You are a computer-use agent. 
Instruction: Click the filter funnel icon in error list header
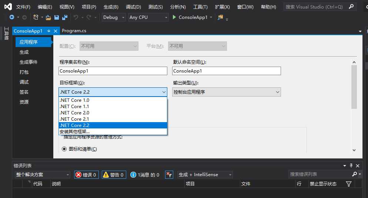pyautogui.click(x=349, y=184)
